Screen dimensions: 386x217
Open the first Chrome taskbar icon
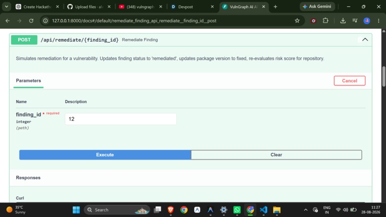pyautogui.click(x=184, y=210)
